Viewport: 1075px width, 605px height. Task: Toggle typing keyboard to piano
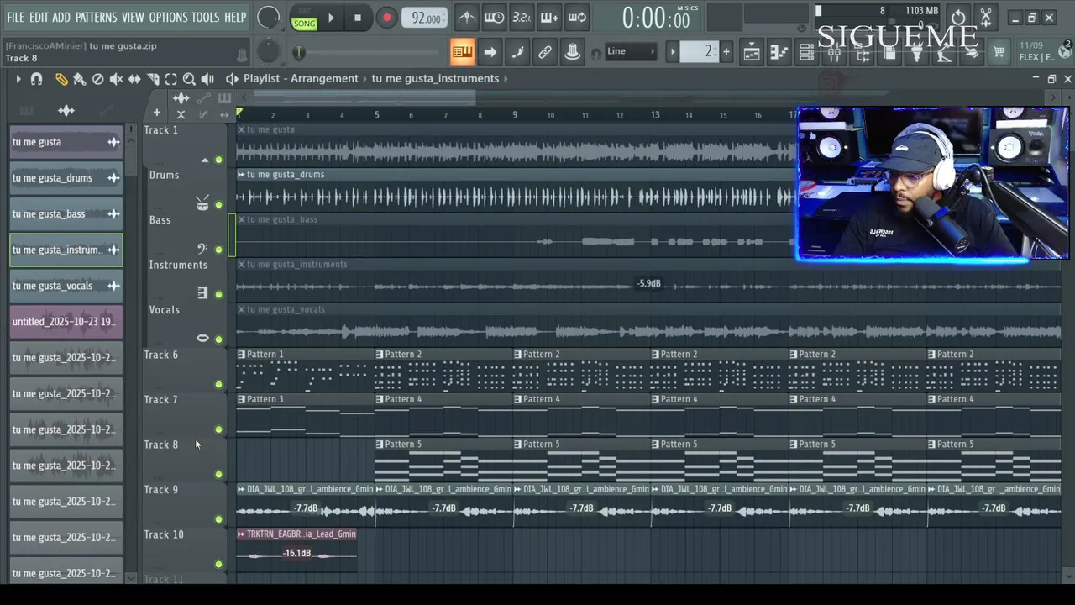coord(462,52)
